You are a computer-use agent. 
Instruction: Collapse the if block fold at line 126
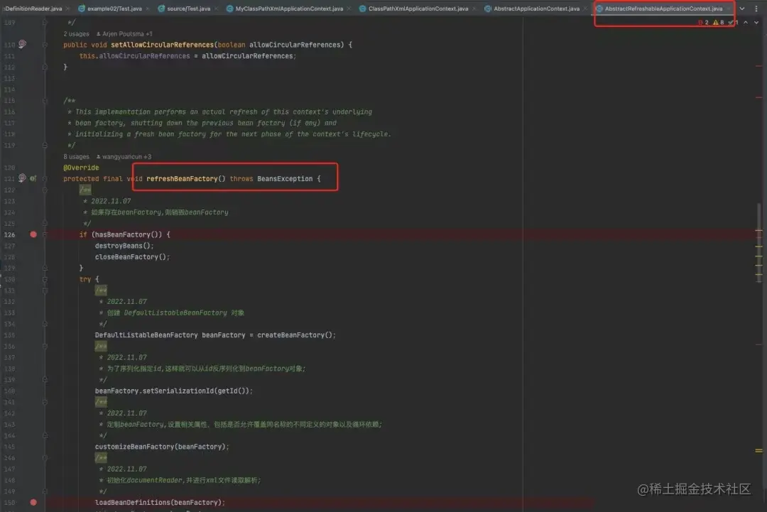pyautogui.click(x=45, y=235)
